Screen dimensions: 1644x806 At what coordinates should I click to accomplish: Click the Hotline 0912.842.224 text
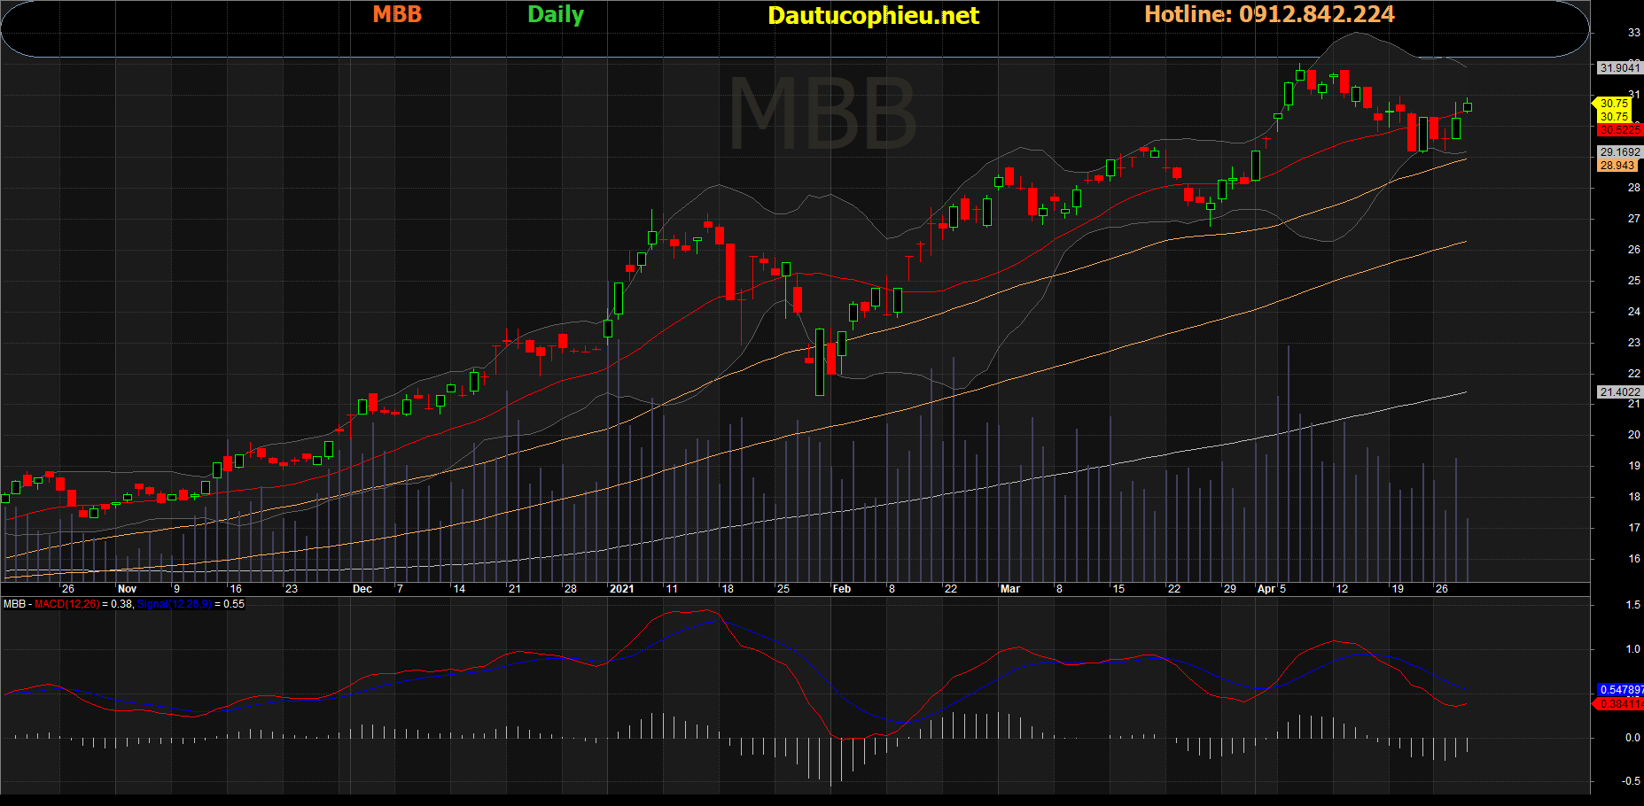point(1269,14)
